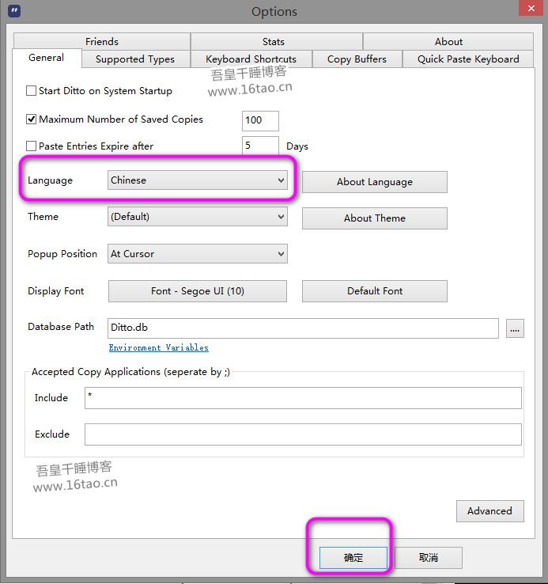Open the Popup Position dropdown
Viewport: 548px width, 584px height.
pos(197,254)
